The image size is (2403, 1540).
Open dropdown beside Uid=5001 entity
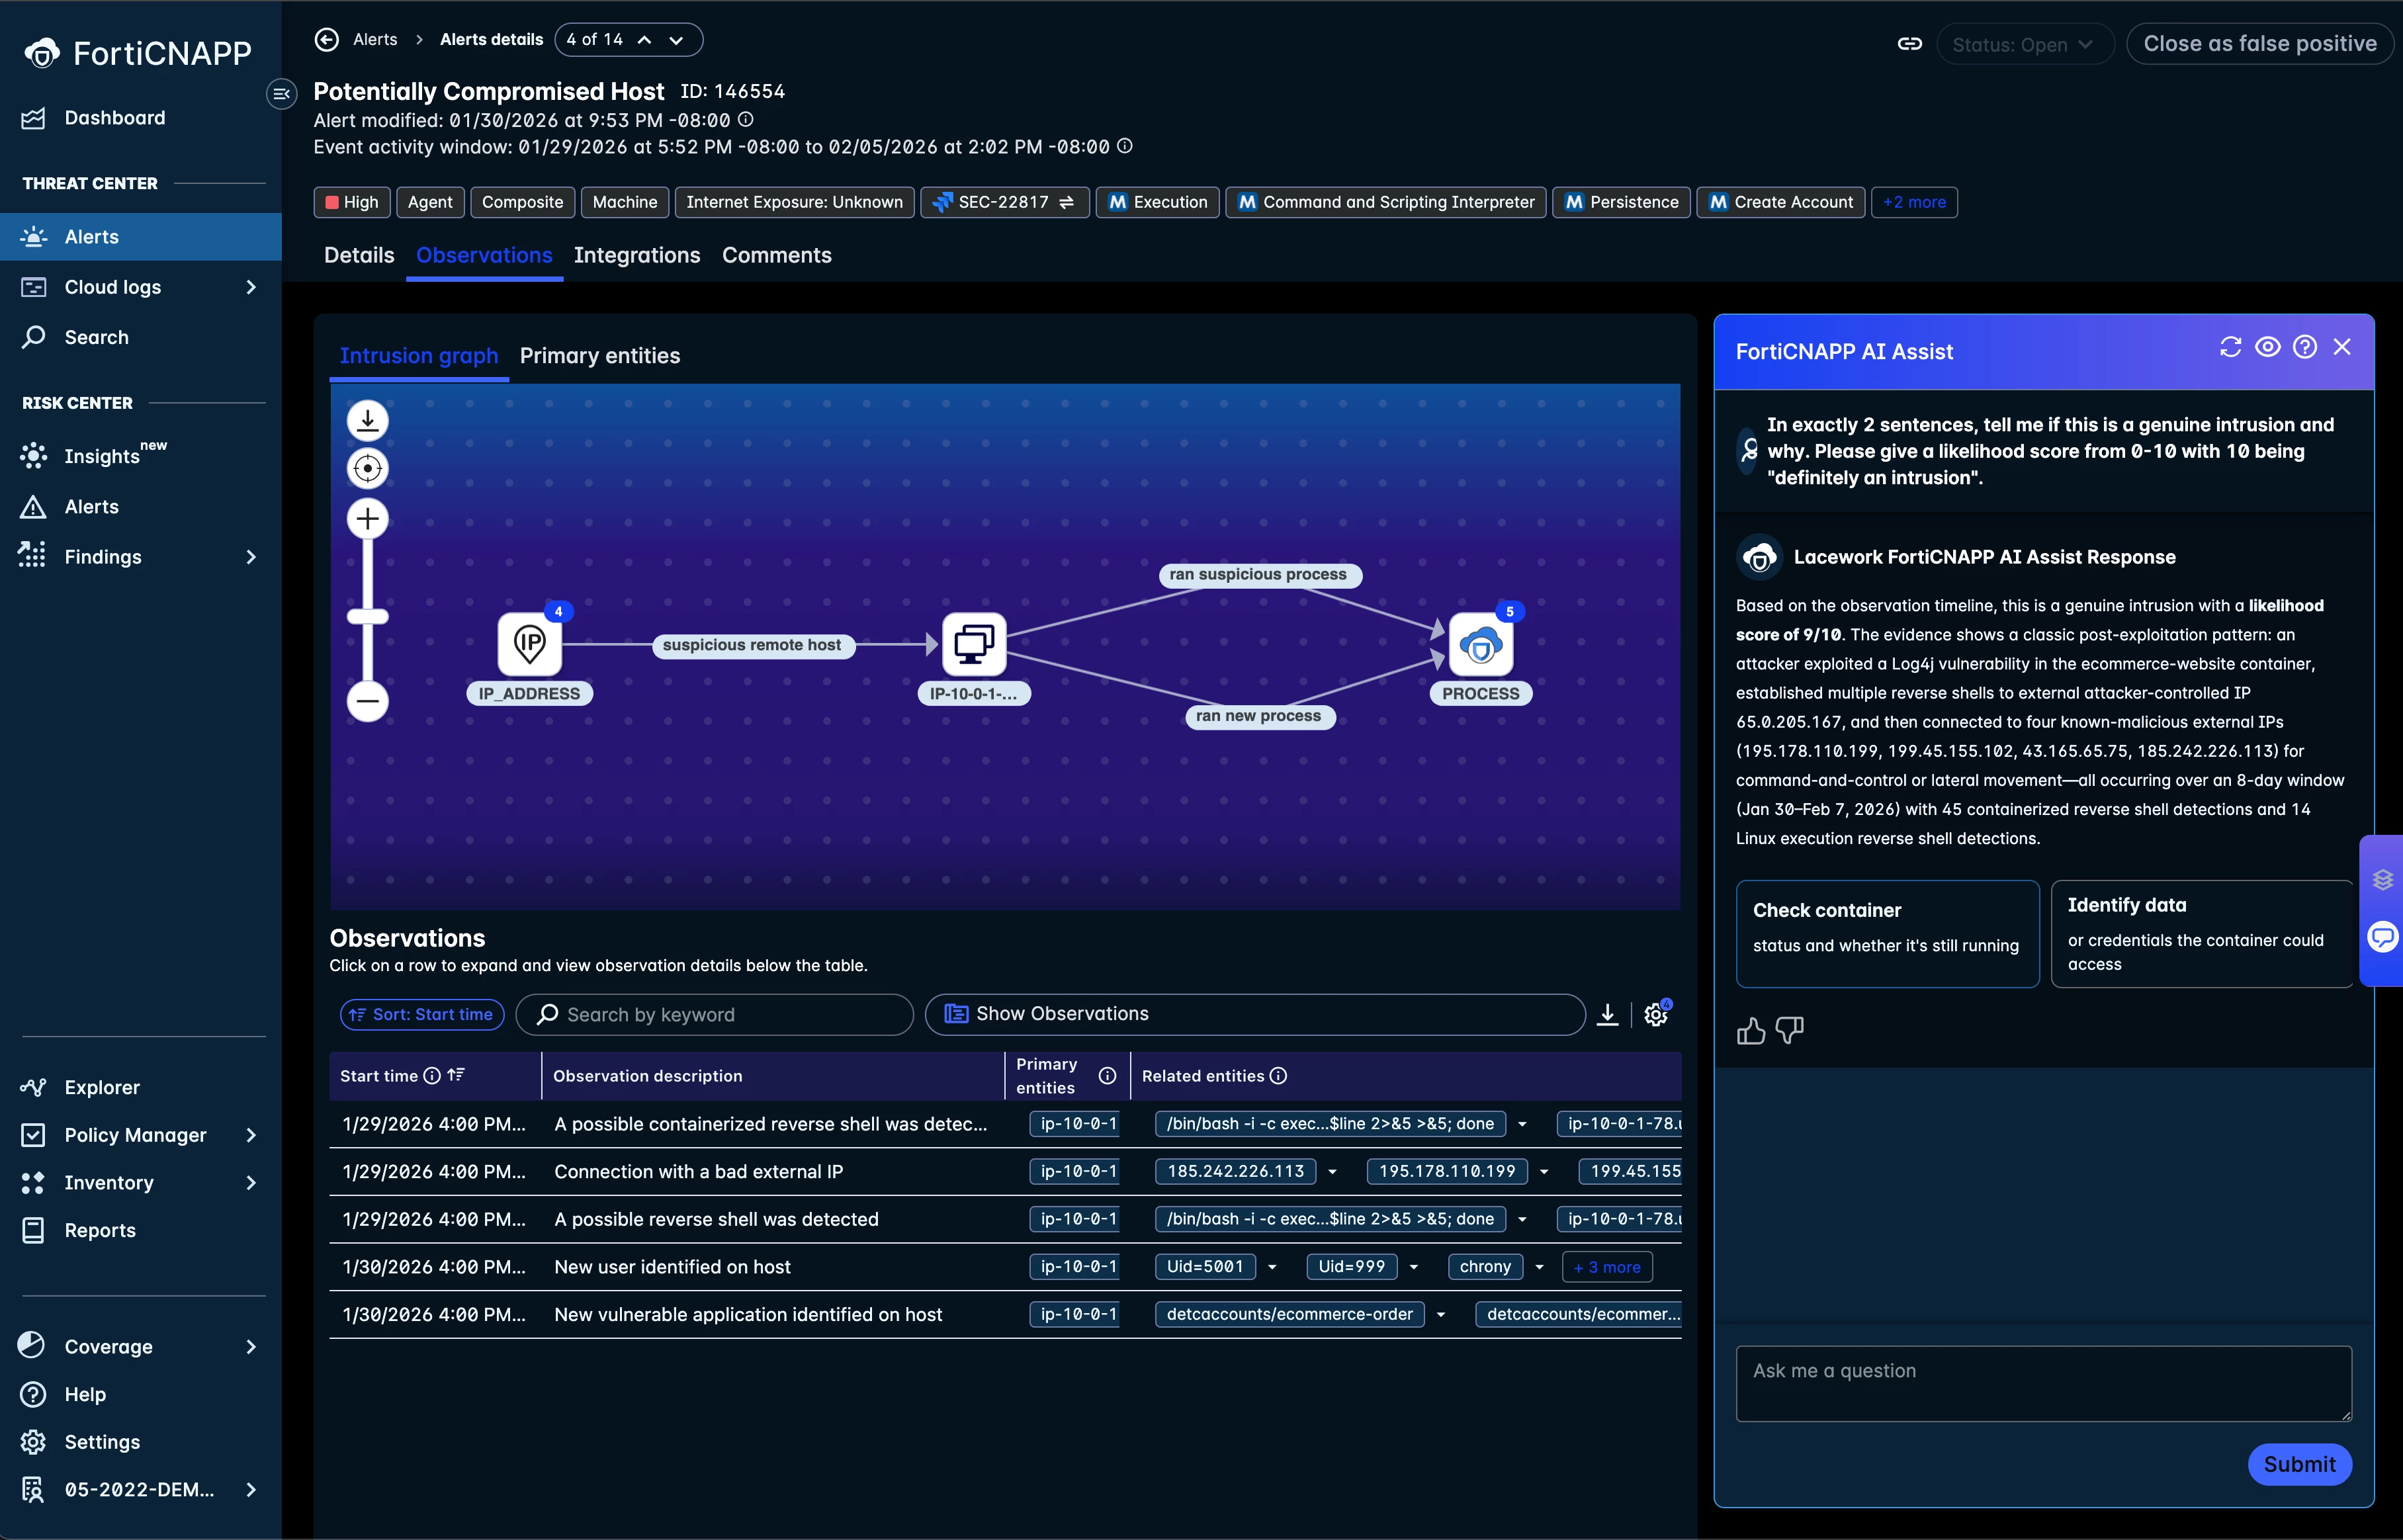click(x=1272, y=1267)
